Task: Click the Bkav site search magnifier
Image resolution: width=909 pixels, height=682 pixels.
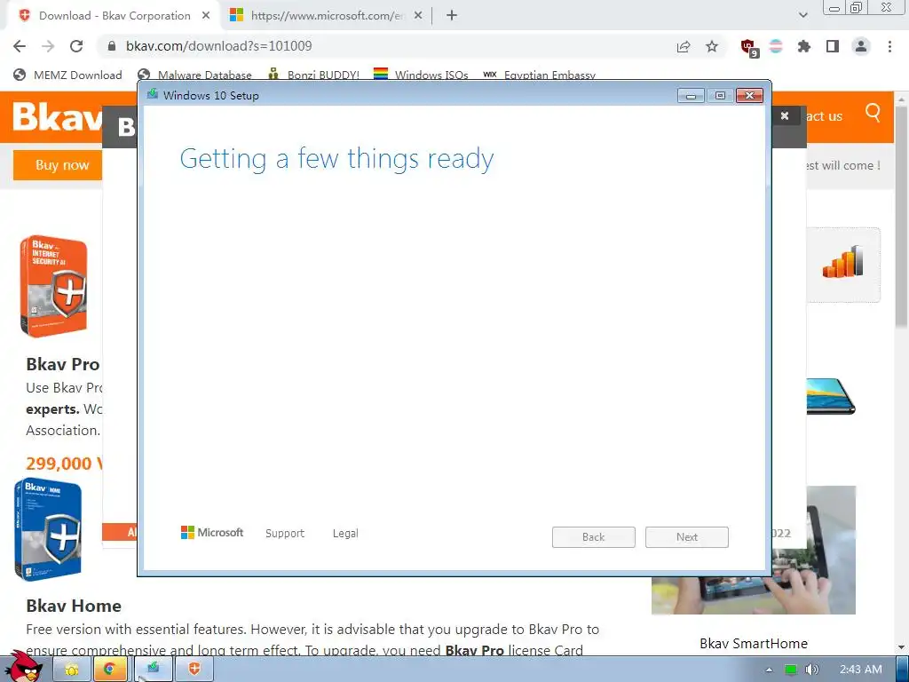Action: pyautogui.click(x=873, y=112)
